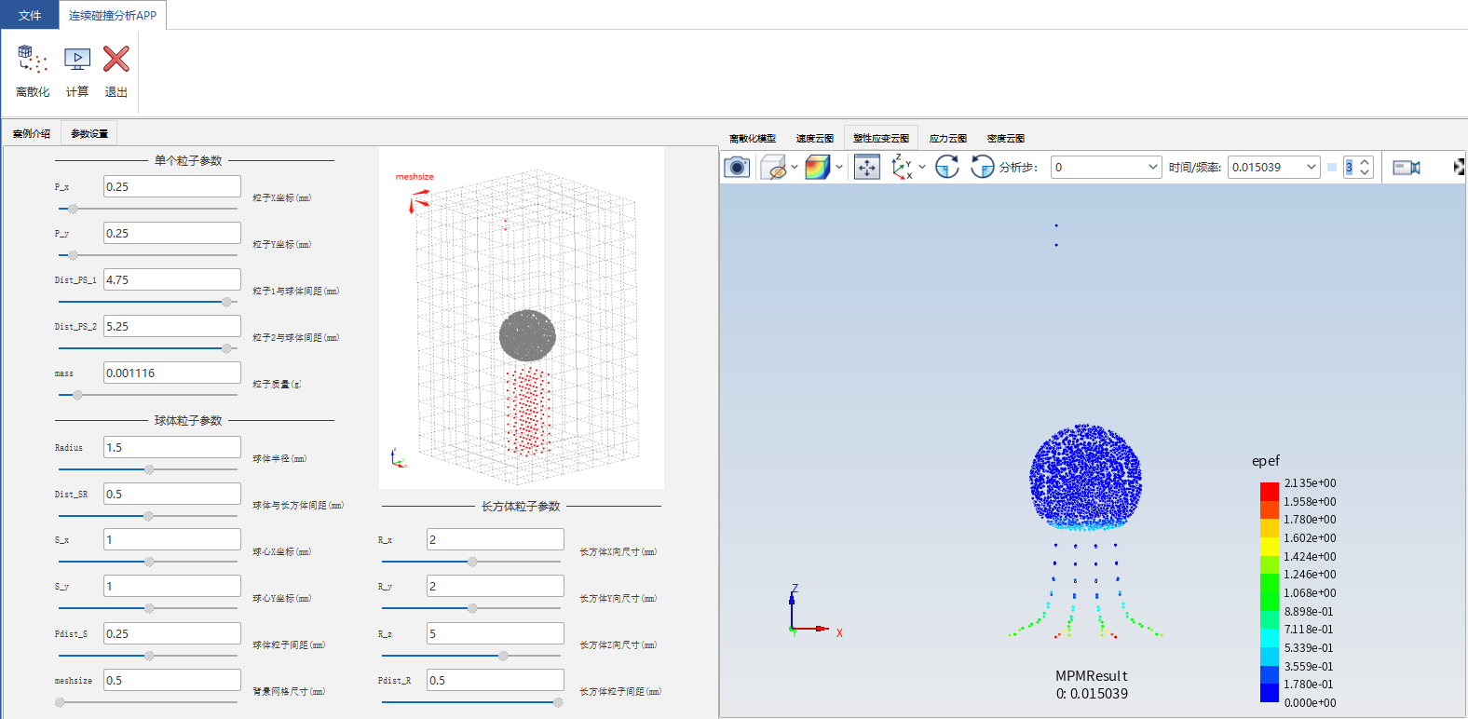Screen dimensions: 1468x719
Task: Switch to the 案例介绍 tab
Action: (32, 133)
